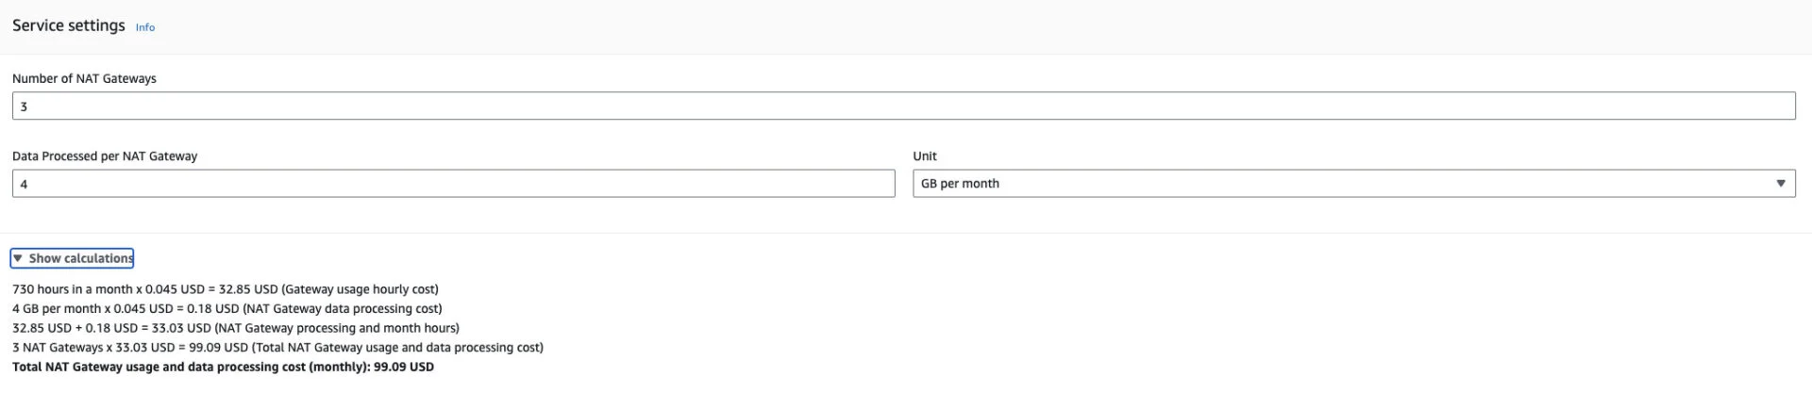This screenshot has width=1812, height=409.
Task: Click the GB per month text in Unit
Action: pos(960,184)
